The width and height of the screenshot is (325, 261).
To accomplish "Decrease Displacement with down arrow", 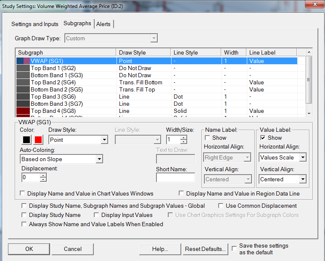I will (x=43, y=180).
